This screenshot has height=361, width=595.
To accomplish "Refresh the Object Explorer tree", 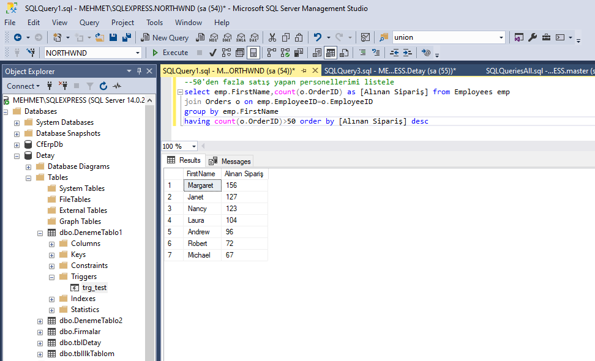I will 103,86.
